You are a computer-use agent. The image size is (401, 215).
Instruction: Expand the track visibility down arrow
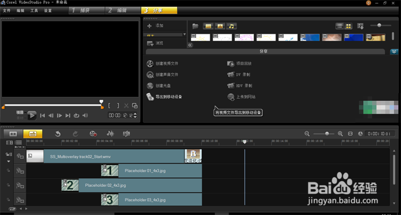tap(9, 162)
